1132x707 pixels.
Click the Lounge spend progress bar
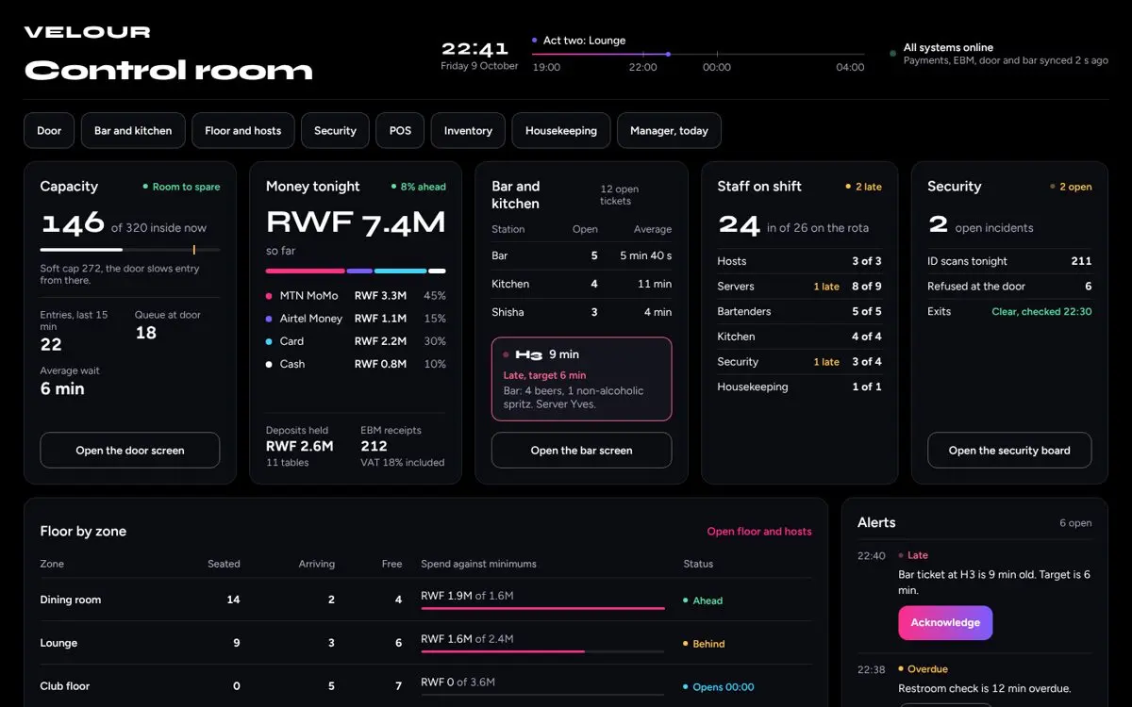click(x=542, y=652)
